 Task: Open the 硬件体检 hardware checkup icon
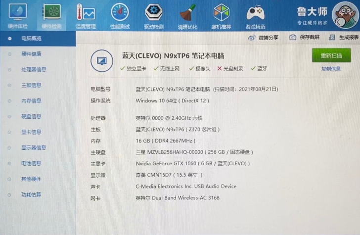point(18,12)
